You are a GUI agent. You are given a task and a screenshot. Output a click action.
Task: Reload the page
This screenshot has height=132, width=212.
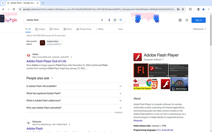pos(15,9)
